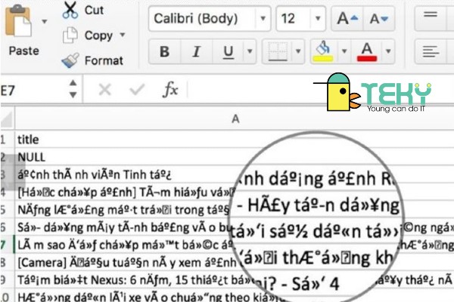Click the Name Box up/down stepper arrows

coord(73,89)
